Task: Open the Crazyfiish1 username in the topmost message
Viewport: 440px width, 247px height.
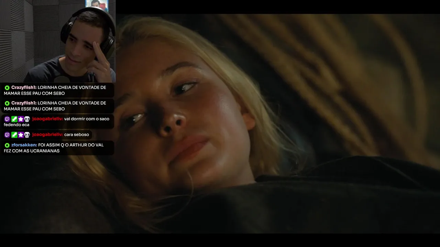Action: pyautogui.click(x=24, y=87)
